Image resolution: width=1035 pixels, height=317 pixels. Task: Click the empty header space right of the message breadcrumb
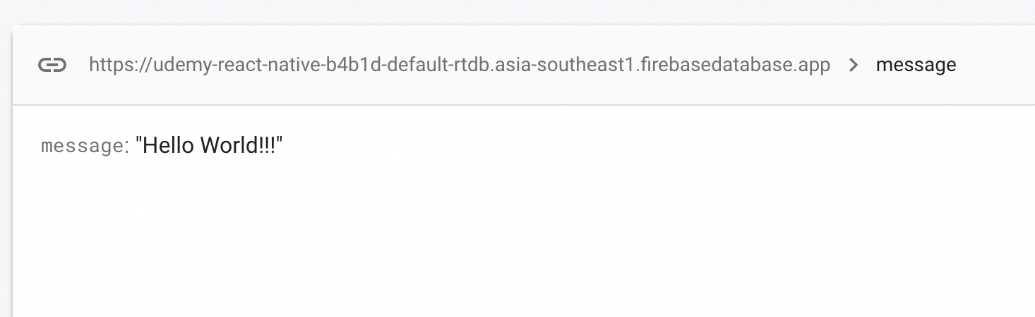pyautogui.click(x=995, y=66)
